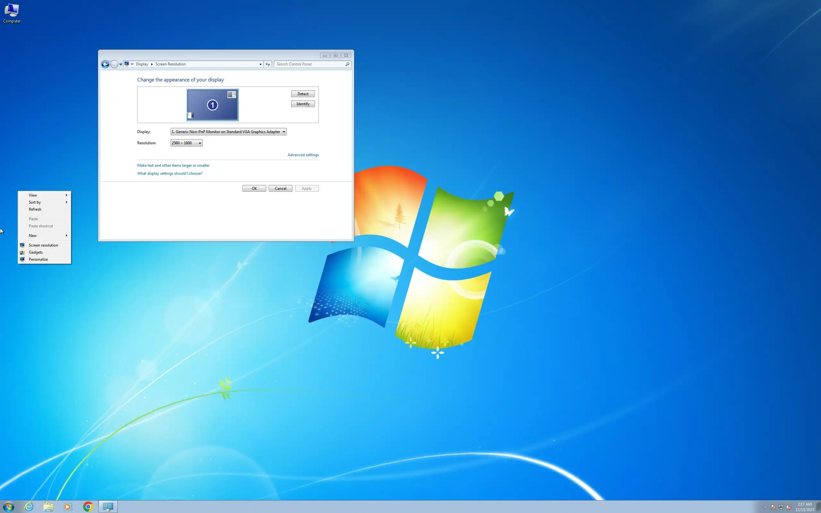Viewport: 821px width, 513px height.
Task: Open the Advanced settings link
Action: click(x=303, y=155)
